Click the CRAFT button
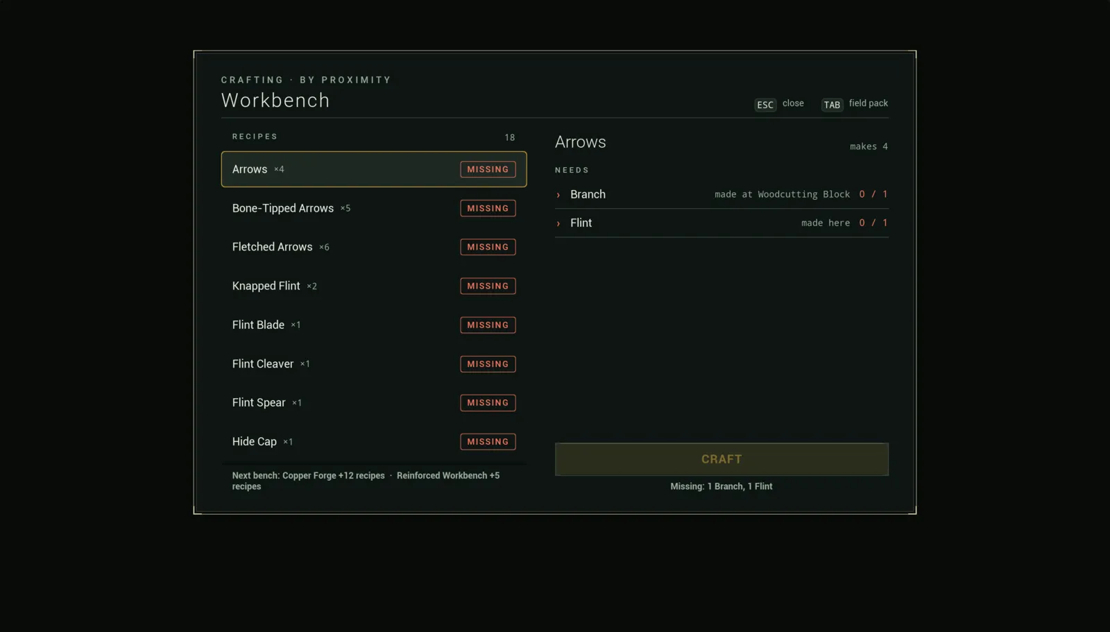This screenshot has height=632, width=1110. 721,459
